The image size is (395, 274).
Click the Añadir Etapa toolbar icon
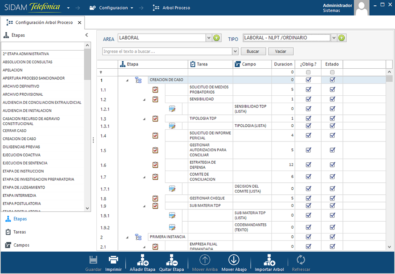(x=142, y=260)
